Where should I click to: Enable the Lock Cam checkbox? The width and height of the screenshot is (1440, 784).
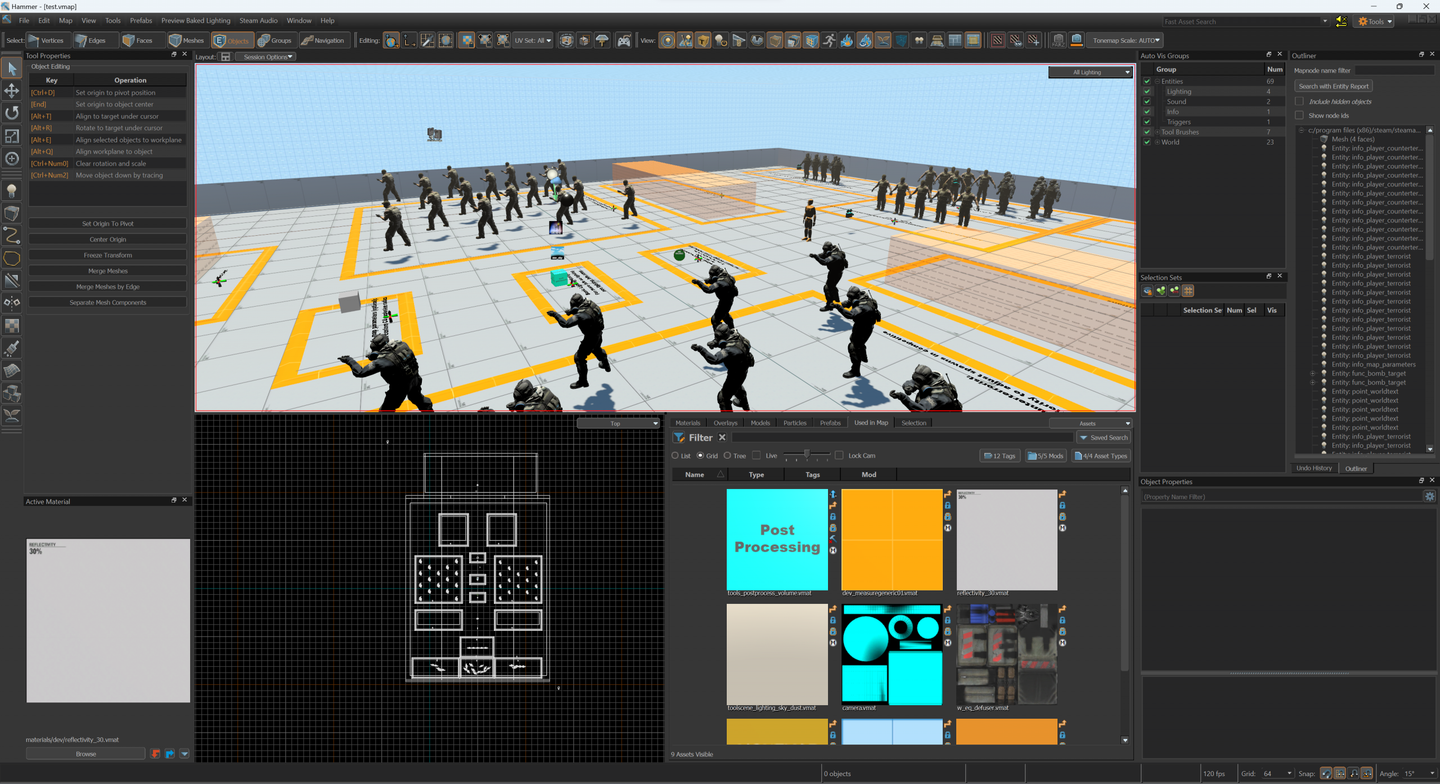tap(839, 455)
